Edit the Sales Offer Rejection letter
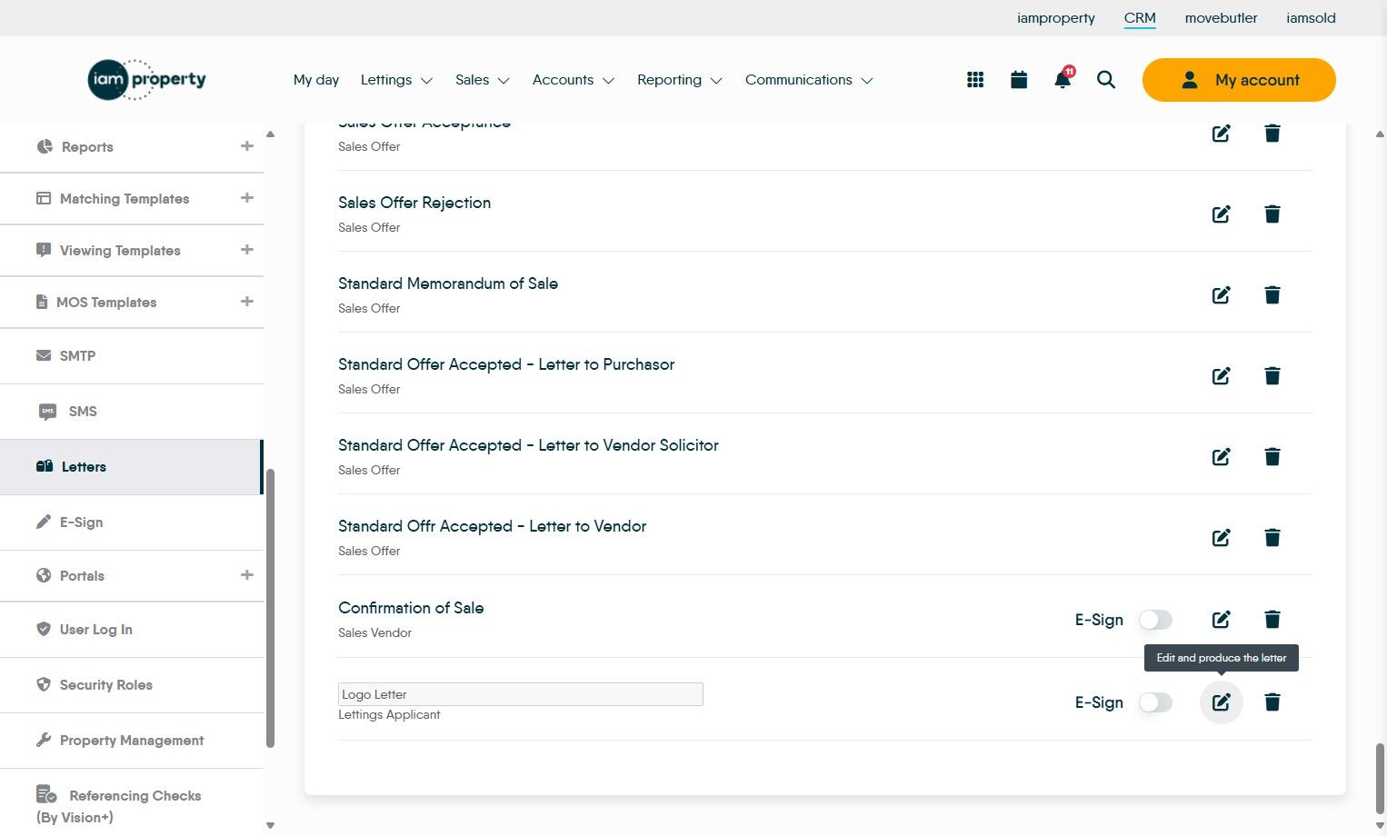 pyautogui.click(x=1221, y=214)
